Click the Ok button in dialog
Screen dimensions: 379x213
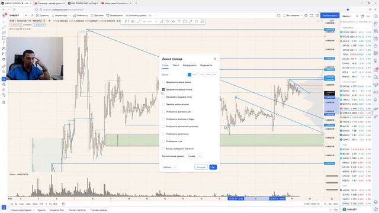[x=213, y=167]
